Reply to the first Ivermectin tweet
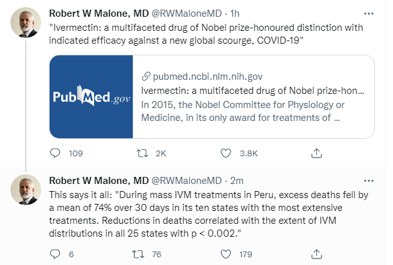Screen dimensions: 393x265 (55, 153)
